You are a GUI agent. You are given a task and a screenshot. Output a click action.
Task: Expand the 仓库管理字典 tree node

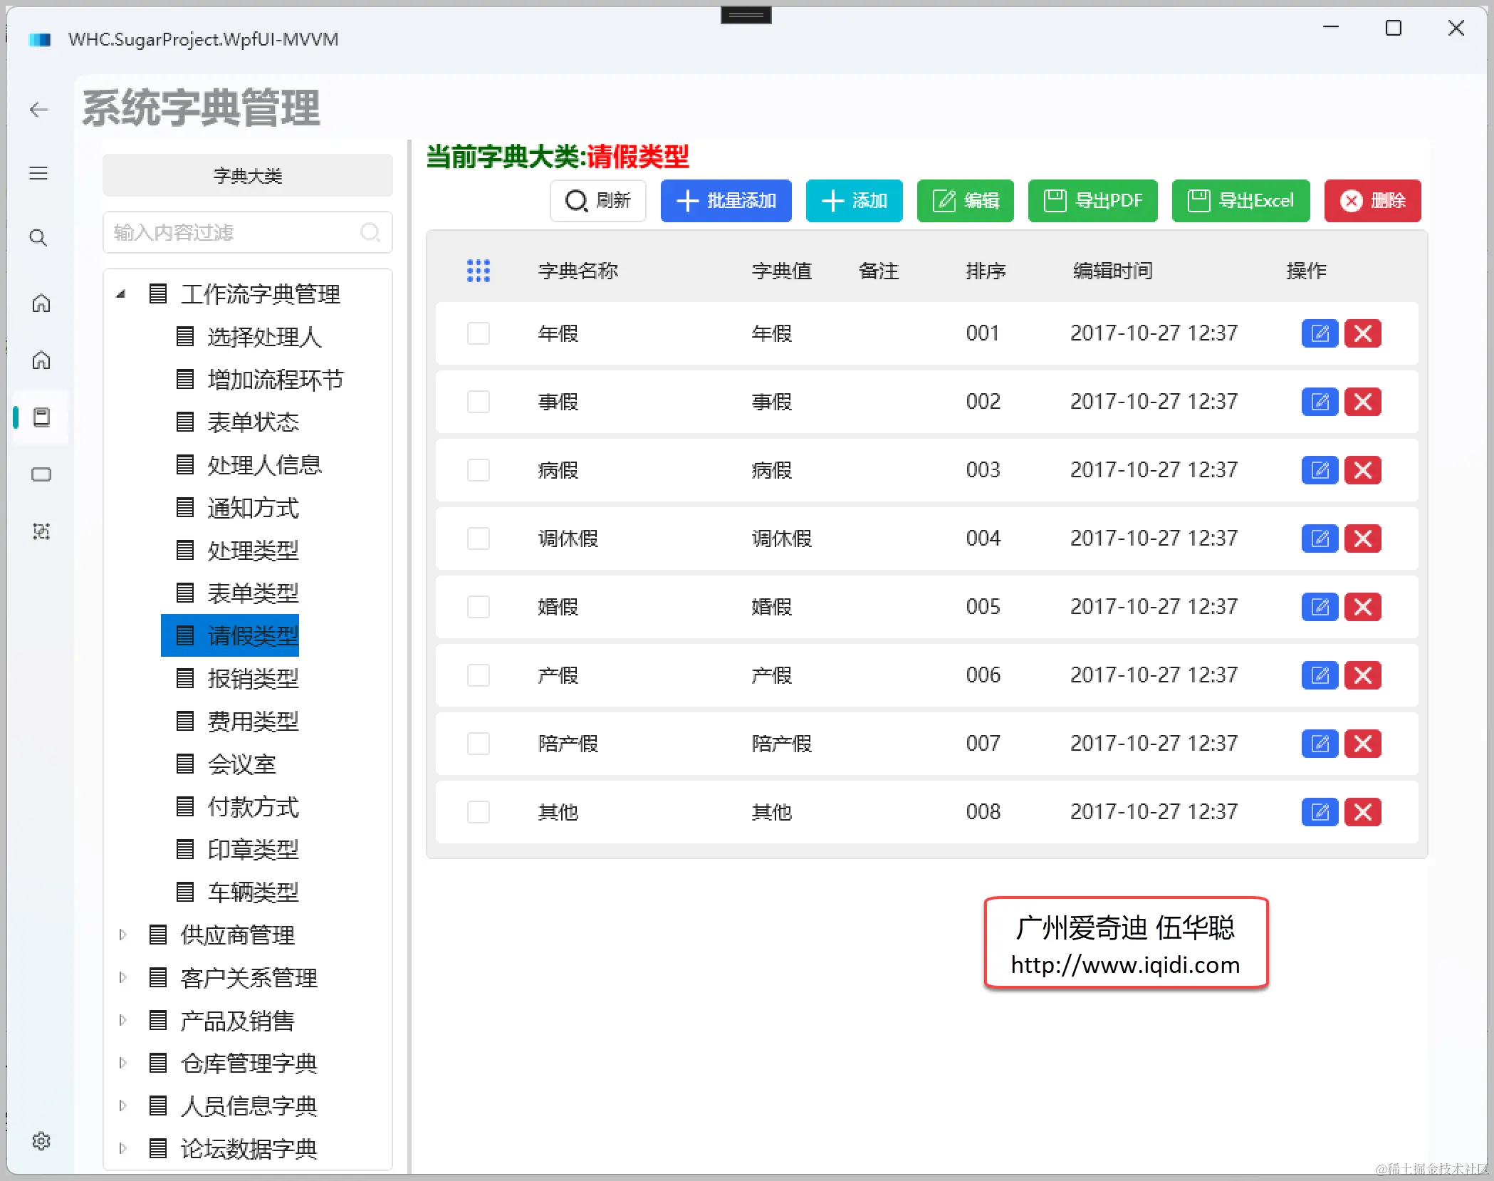tap(122, 1063)
